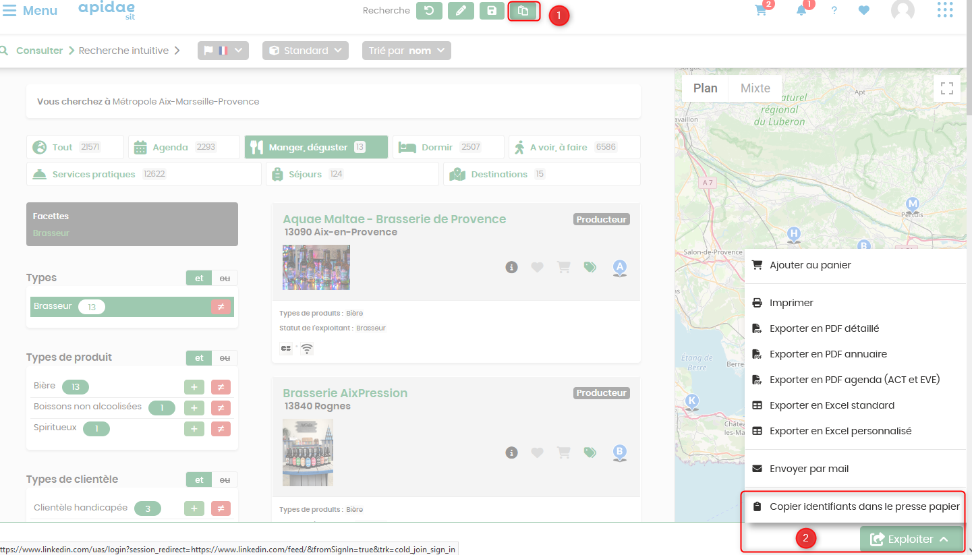This screenshot has height=555, width=972.
Task: Set Types de clientèle operator to ou
Action: point(225,479)
